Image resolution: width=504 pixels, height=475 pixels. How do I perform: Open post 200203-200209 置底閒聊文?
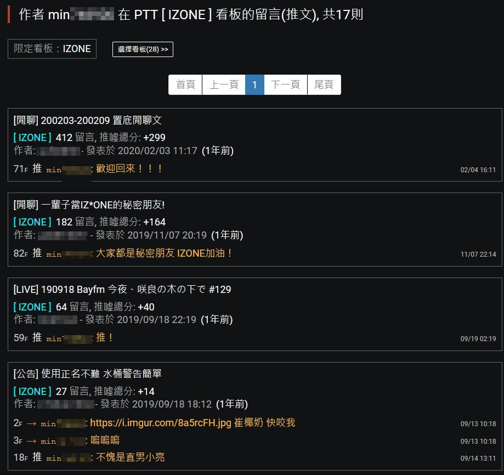pyautogui.click(x=88, y=120)
